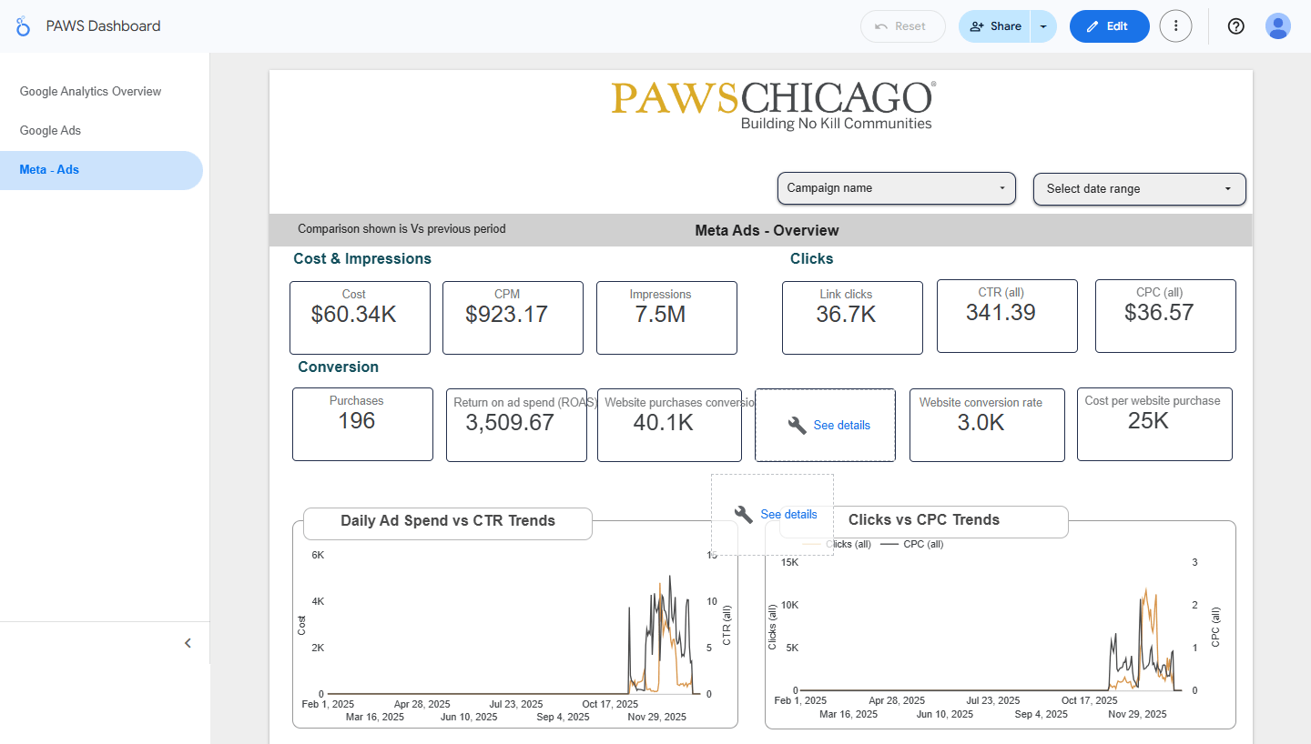Image resolution: width=1311 pixels, height=744 pixels.
Task: Click the Reset button
Action: pos(901,26)
